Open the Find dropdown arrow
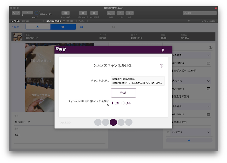Screen dimensions: 227x163 pos(114,13)
